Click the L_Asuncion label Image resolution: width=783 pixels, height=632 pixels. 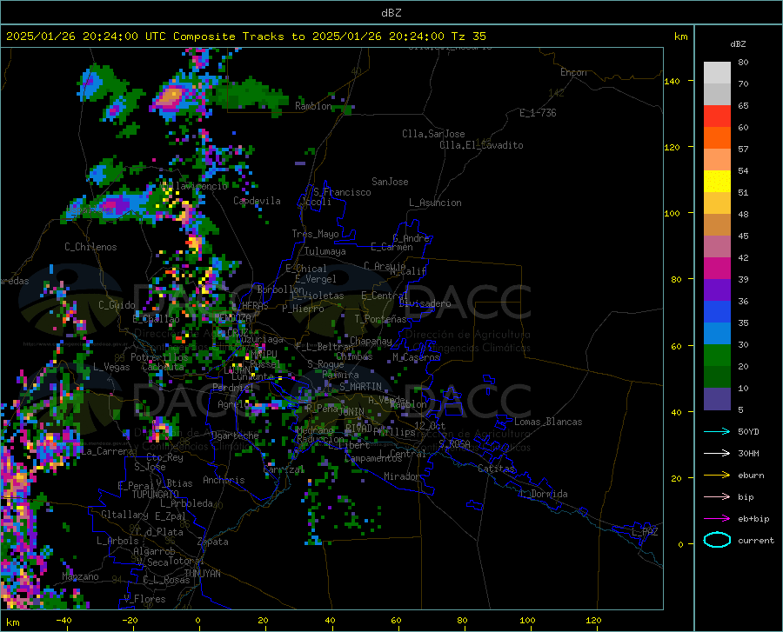tap(435, 203)
